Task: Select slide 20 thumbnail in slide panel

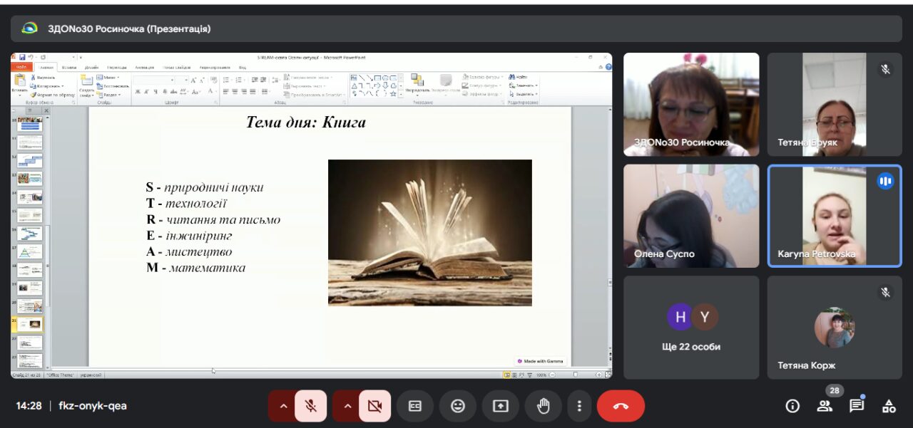Action: [30, 306]
